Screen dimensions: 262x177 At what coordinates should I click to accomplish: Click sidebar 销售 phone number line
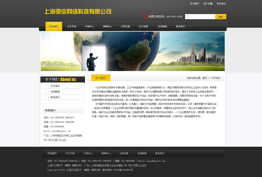[x=54, y=126]
